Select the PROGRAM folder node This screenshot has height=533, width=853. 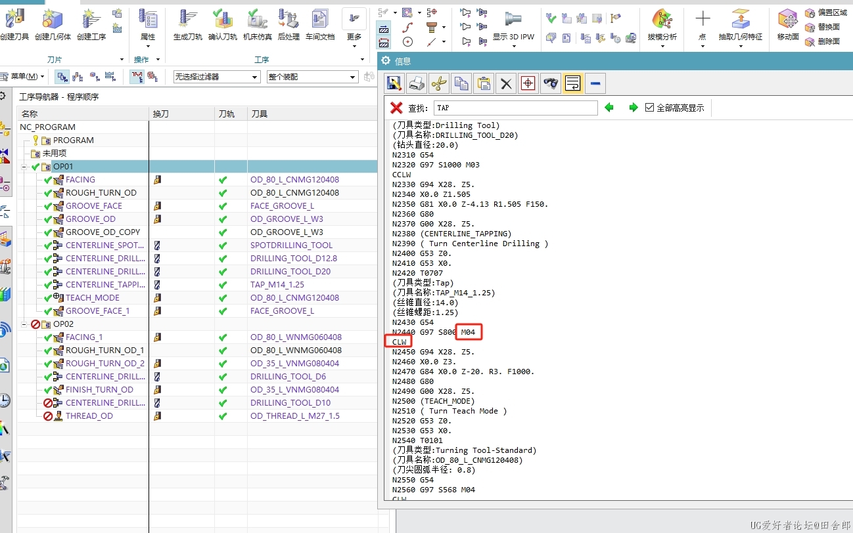pos(73,140)
